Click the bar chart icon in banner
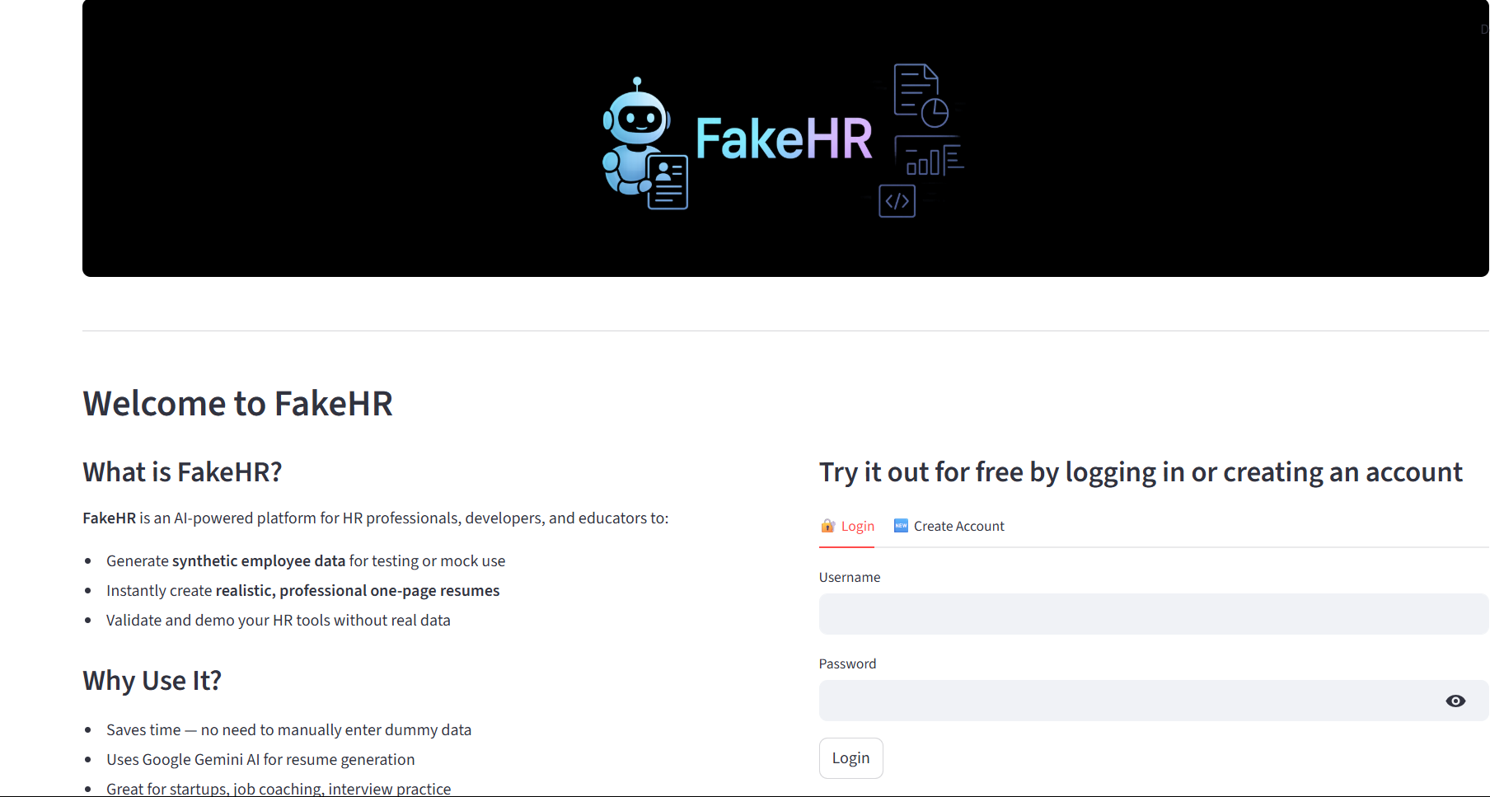Screen dimensions: 1490x797 click(x=930, y=156)
